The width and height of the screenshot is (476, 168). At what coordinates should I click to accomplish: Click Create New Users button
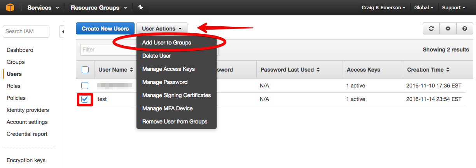[105, 29]
